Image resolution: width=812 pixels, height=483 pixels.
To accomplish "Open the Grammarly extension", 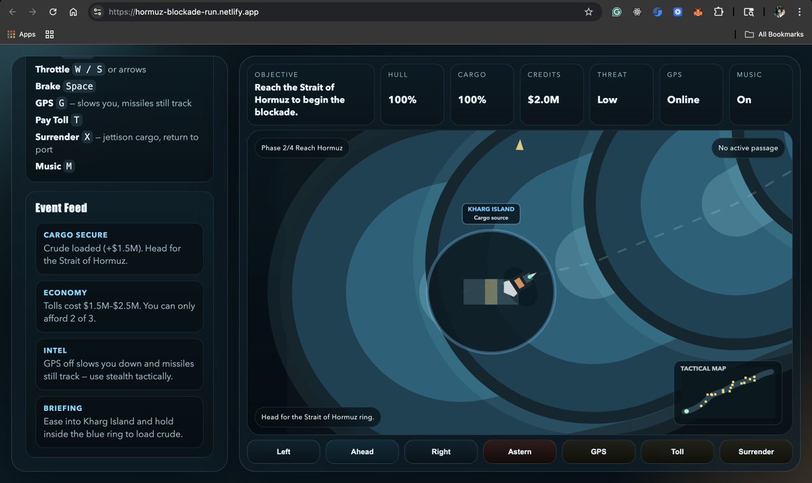I will pos(616,12).
